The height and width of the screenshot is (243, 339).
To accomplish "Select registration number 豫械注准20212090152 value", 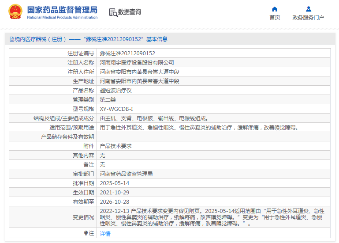I will point(127,53).
